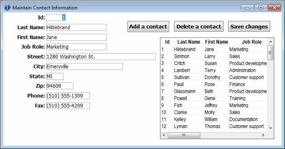The width and height of the screenshot is (285, 149).
Task: Click the Delete a contact button
Action: pyautogui.click(x=199, y=26)
